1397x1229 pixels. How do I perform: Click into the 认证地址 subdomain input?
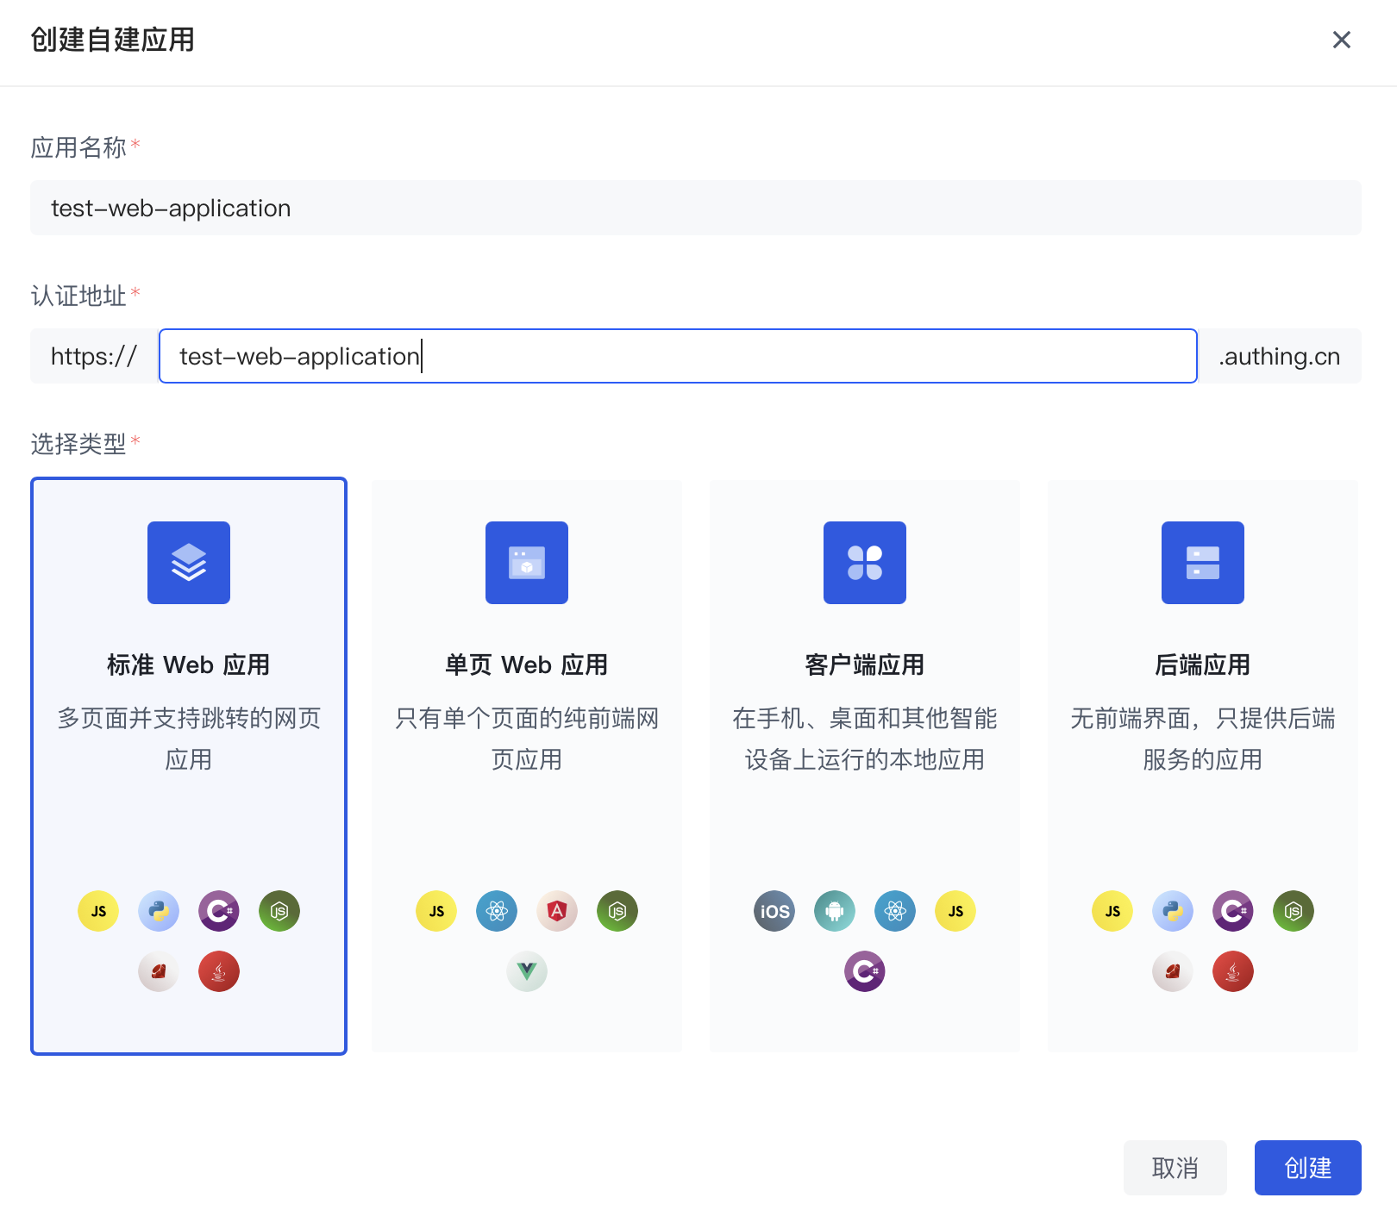tap(678, 356)
